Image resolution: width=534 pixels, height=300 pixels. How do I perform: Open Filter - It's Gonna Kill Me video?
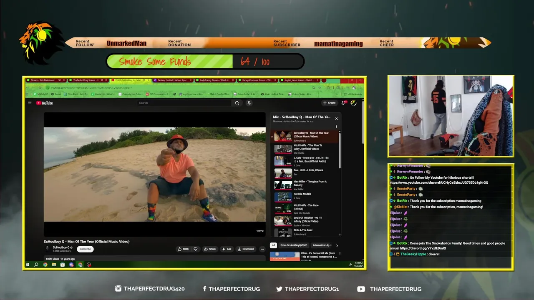point(304,256)
